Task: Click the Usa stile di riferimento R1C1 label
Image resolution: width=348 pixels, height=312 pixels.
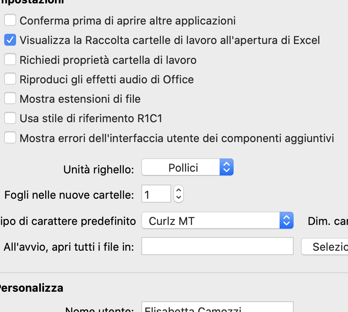Action: click(x=91, y=118)
